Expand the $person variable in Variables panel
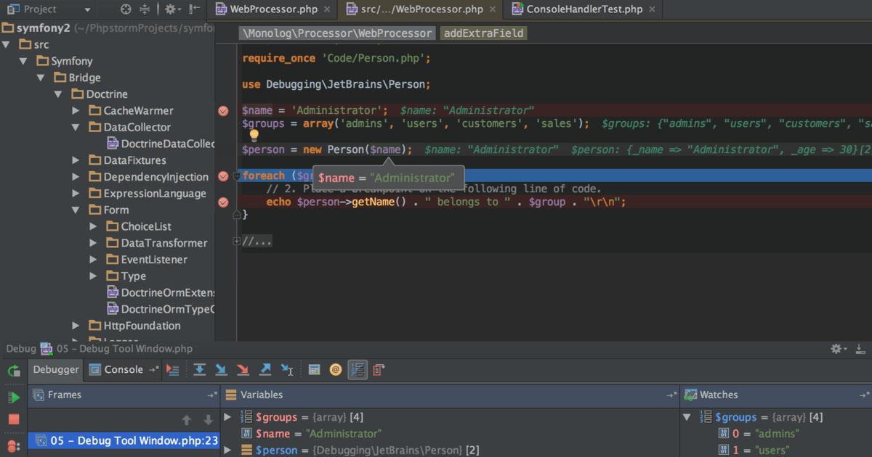872x457 pixels. pos(227,450)
